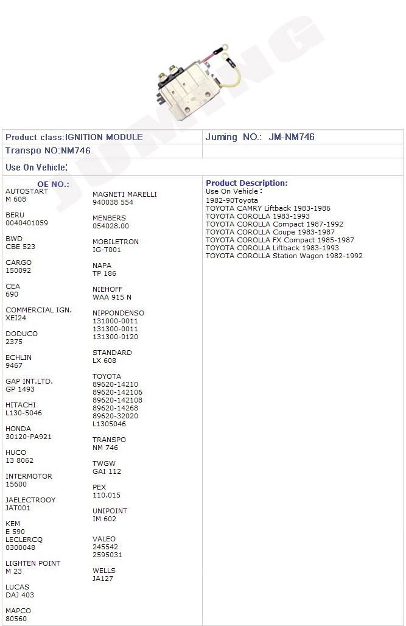This screenshot has height=626, width=406.
Task: Select AUTOSTART brand name
Action: pos(27,191)
